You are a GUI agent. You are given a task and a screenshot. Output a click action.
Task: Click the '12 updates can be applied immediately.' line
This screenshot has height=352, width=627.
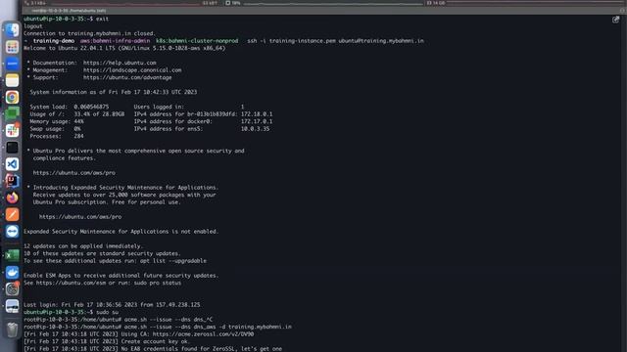83,246
